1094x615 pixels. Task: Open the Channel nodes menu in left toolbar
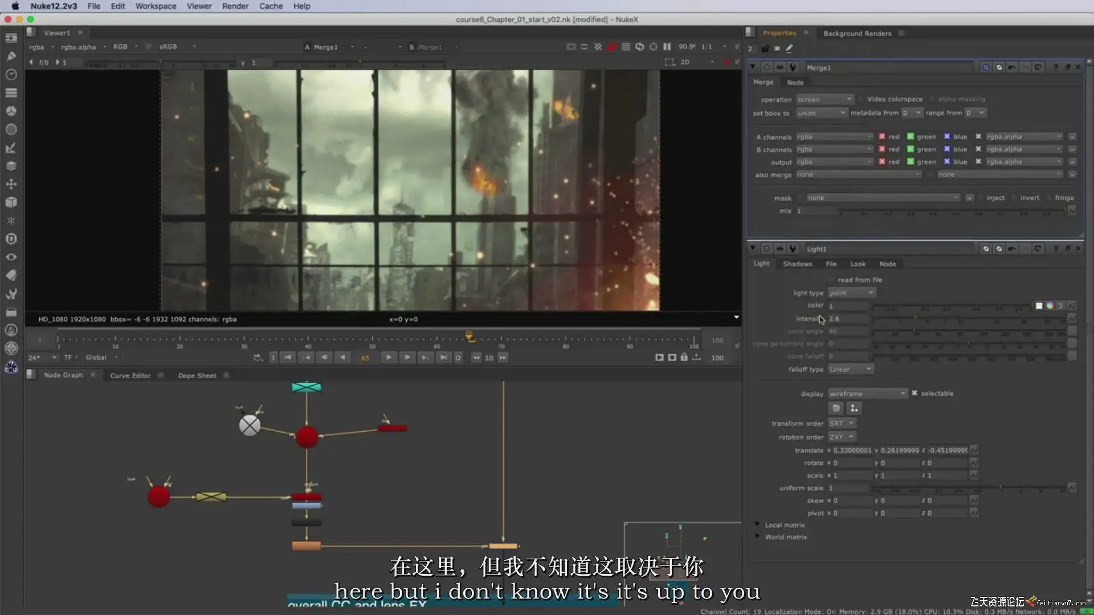(x=11, y=93)
